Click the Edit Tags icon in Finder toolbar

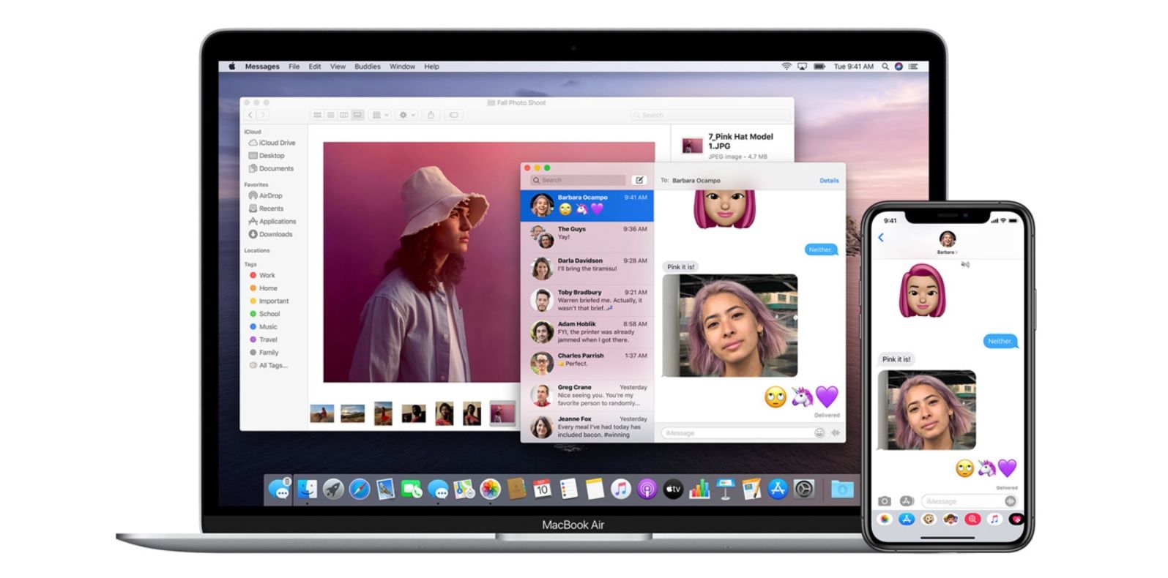pos(454,115)
